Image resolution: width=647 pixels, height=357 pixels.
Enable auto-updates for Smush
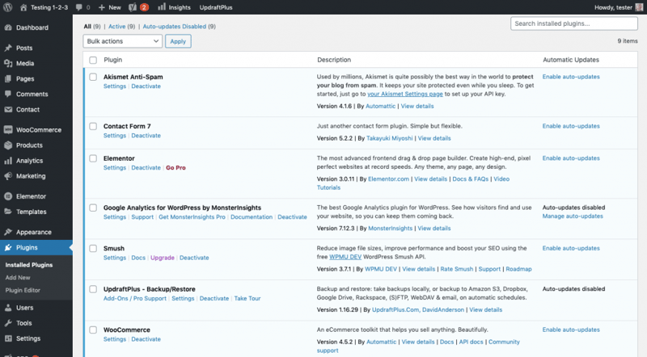click(x=571, y=248)
